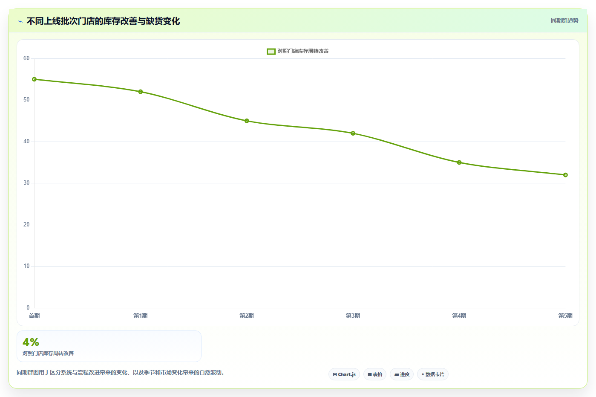Select the 第4期 data point on line
The width and height of the screenshot is (596, 397).
459,162
